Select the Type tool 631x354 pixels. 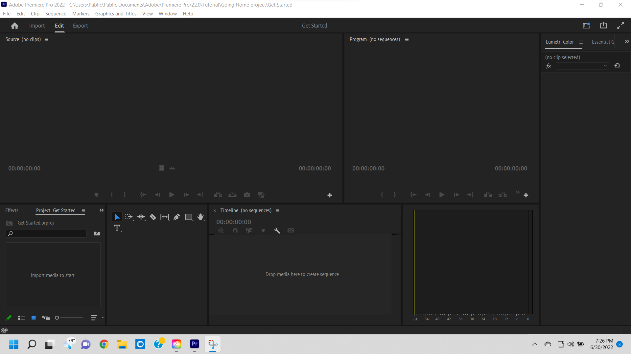coord(117,228)
